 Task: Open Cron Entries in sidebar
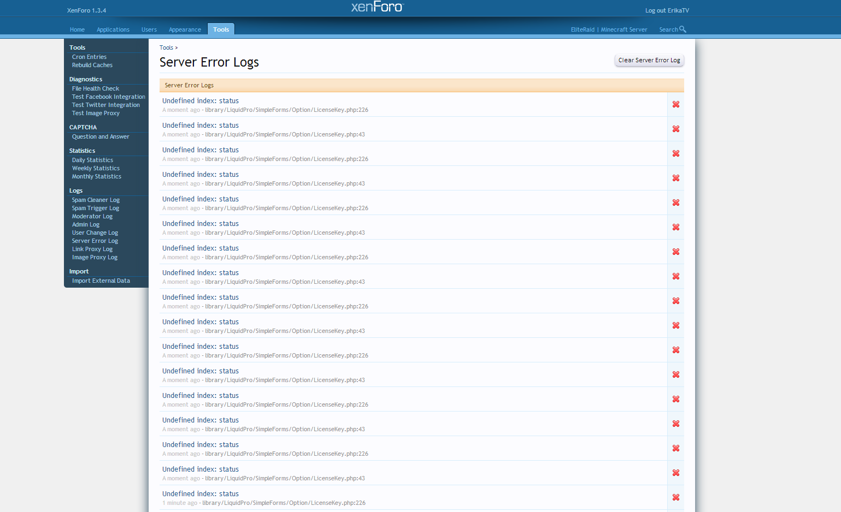[x=89, y=57]
